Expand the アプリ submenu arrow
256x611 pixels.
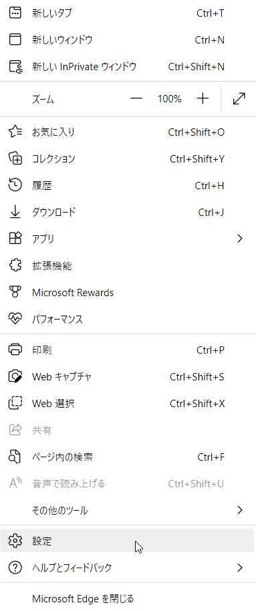[x=240, y=239]
